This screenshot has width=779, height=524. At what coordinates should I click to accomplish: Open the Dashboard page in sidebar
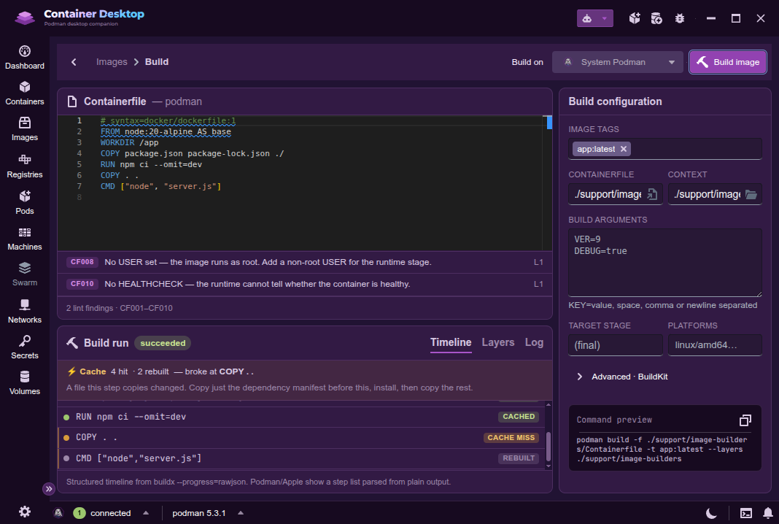click(x=24, y=58)
